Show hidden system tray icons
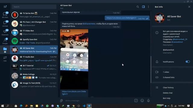193x108 pixels. (169, 106)
